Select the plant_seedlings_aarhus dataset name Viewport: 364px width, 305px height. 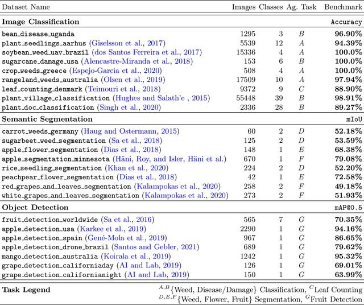tap(44, 43)
